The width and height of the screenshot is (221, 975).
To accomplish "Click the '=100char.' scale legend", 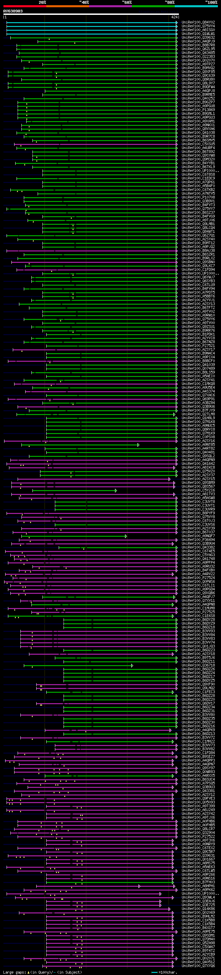I will coord(168,972).
